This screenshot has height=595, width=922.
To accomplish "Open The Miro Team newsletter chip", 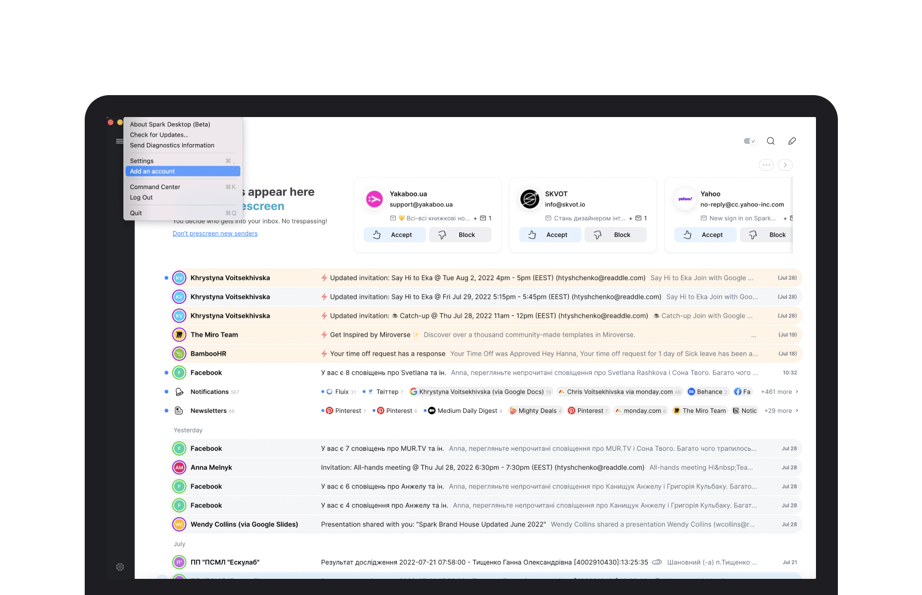I will [x=700, y=411].
